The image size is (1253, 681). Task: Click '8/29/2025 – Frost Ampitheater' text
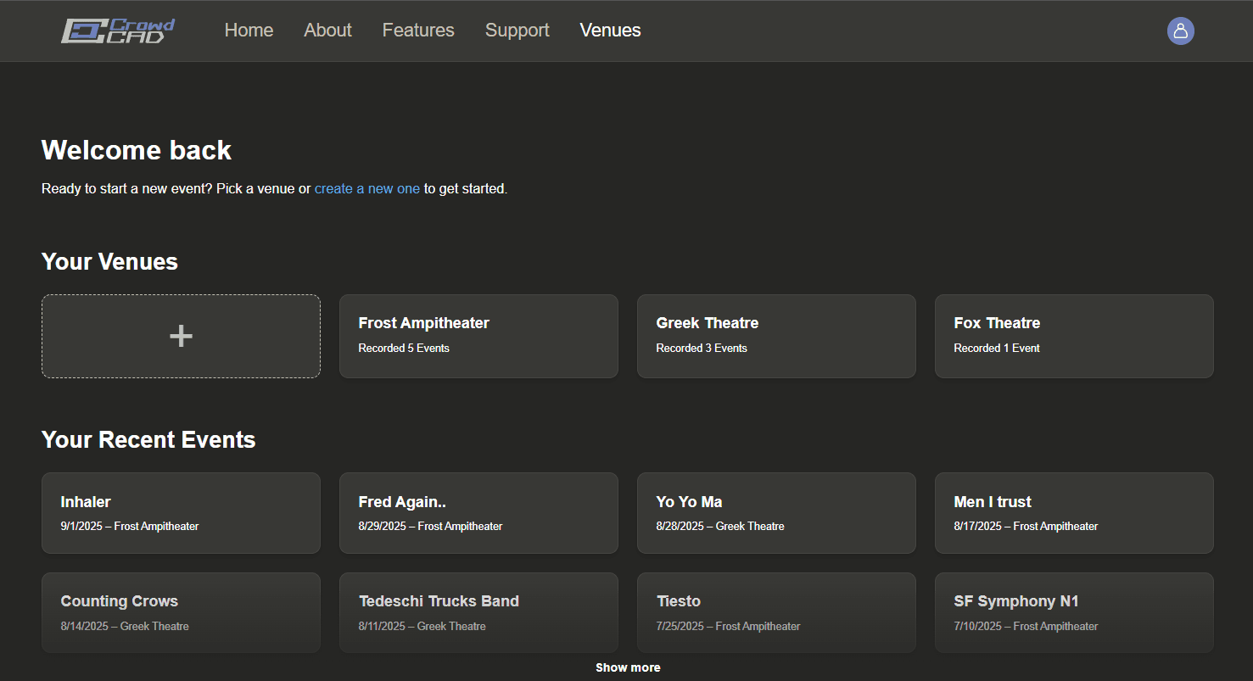point(430,526)
